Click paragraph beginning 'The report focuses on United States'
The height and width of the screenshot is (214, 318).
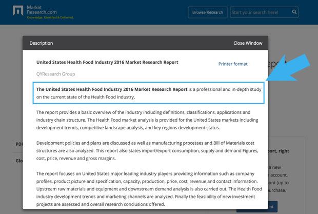(x=149, y=189)
